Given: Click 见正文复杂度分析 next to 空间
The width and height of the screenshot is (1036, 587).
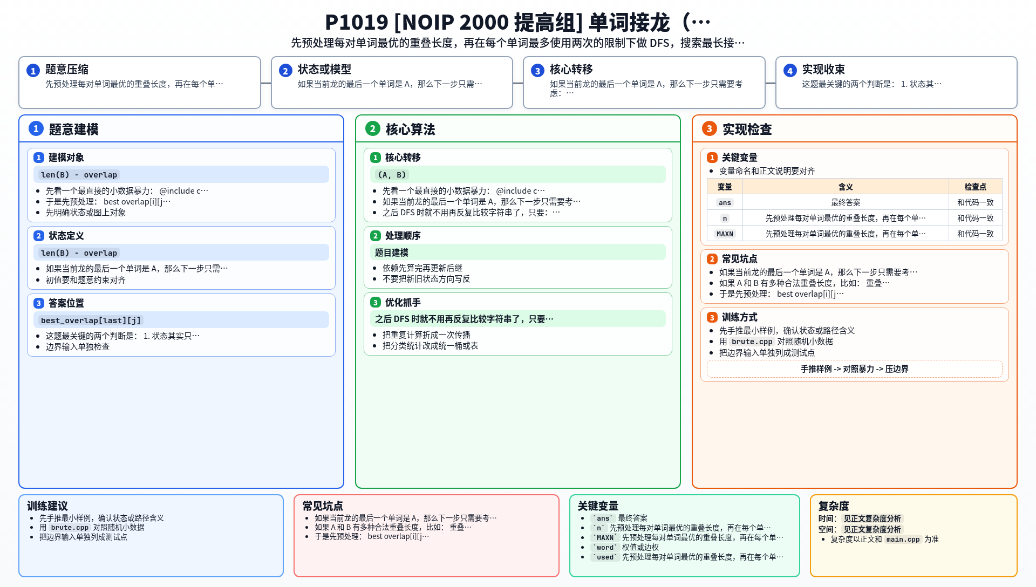Looking at the screenshot, I should click(x=872, y=530).
